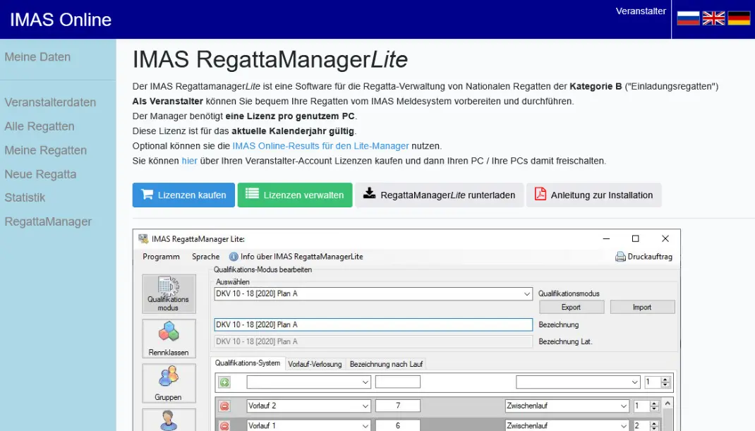The width and height of the screenshot is (755, 431).
Task: Switch to Qualifikations-System tab
Action: [248, 363]
